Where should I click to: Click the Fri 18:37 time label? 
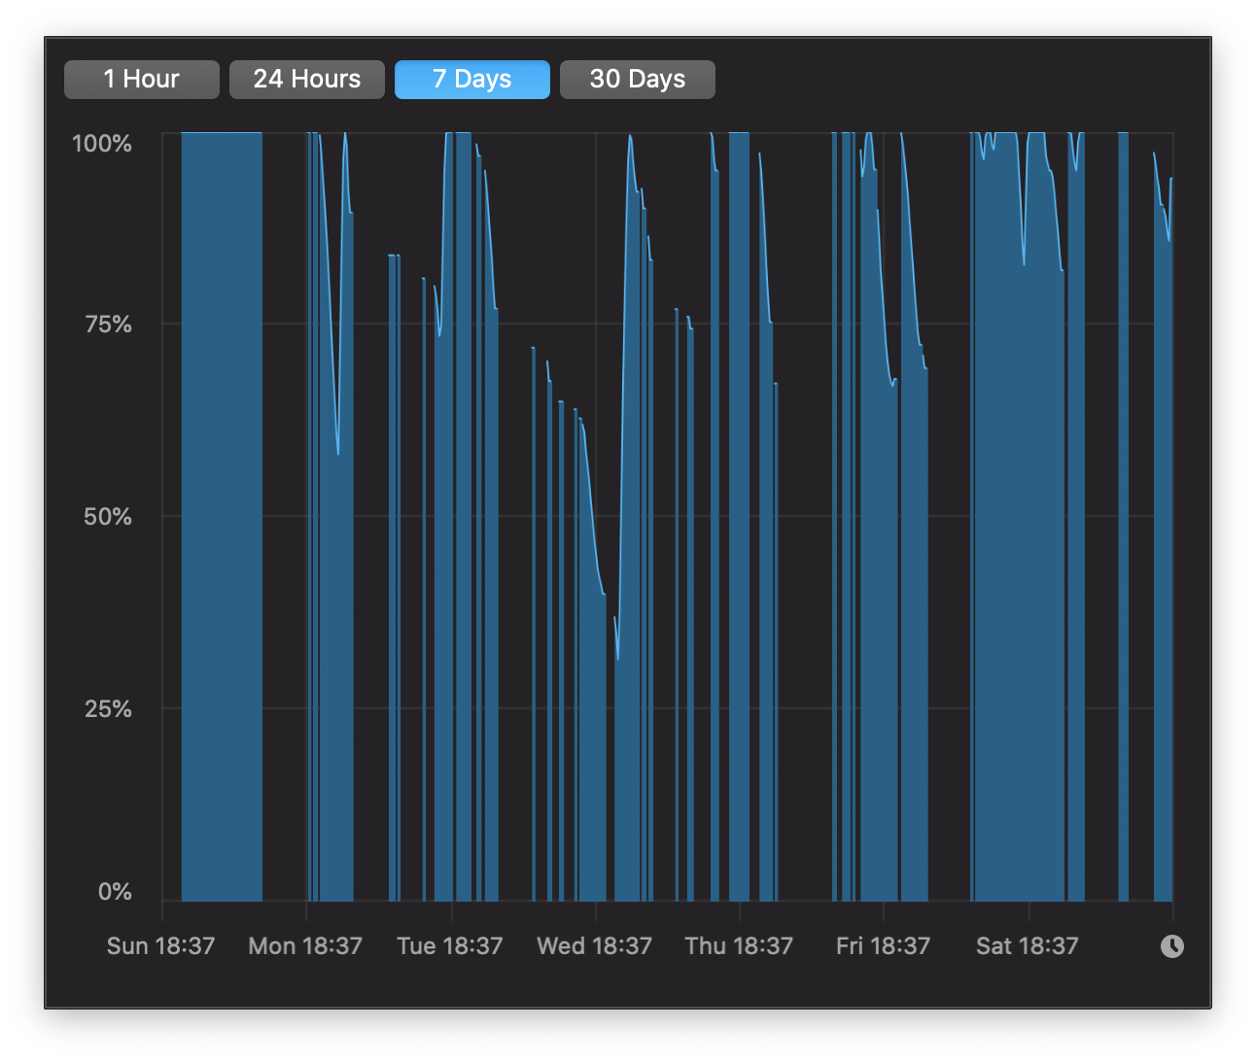(x=883, y=946)
